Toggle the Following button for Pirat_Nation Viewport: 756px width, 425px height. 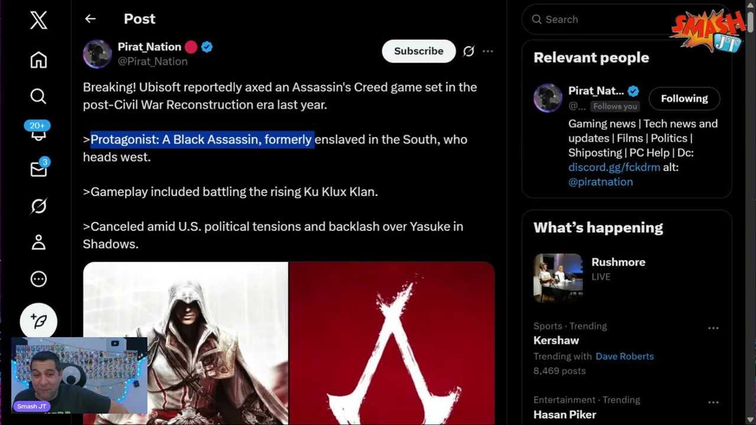tap(684, 99)
